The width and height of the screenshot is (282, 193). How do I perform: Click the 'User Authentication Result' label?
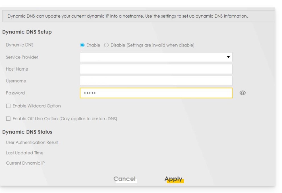pos(32,142)
